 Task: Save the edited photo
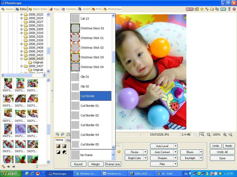[222, 158]
